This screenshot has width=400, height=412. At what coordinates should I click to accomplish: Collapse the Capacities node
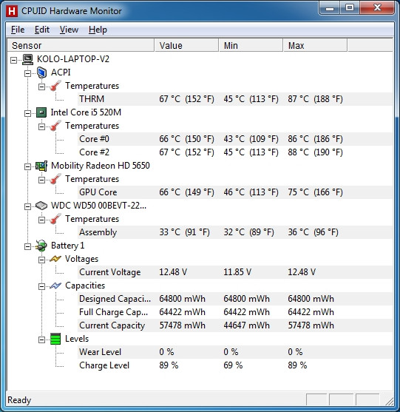[x=41, y=287]
